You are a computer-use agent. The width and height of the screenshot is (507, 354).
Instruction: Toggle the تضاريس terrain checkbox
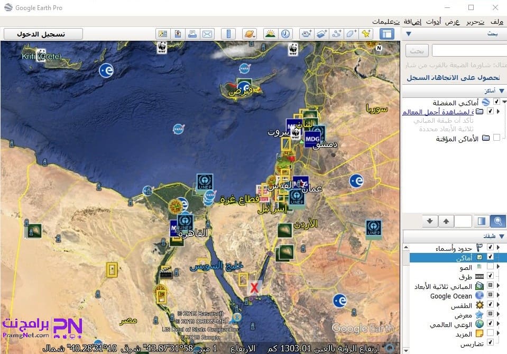[490, 342]
